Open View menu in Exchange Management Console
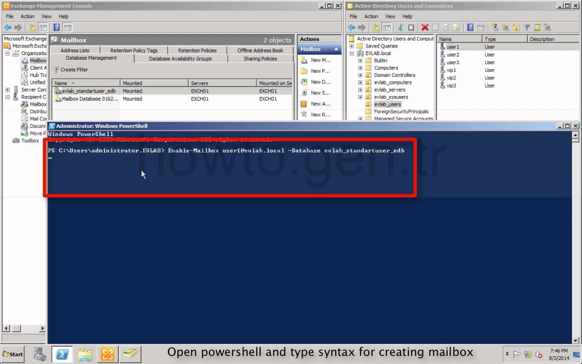This screenshot has width=582, height=364. pyautogui.click(x=46, y=16)
